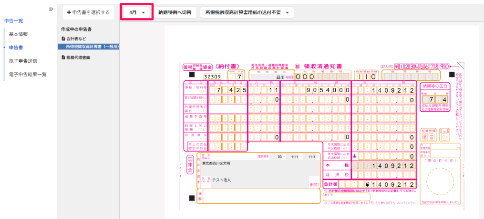The width and height of the screenshot is (484, 219).
Task: Click the あて先 field
Action: (346, 196)
